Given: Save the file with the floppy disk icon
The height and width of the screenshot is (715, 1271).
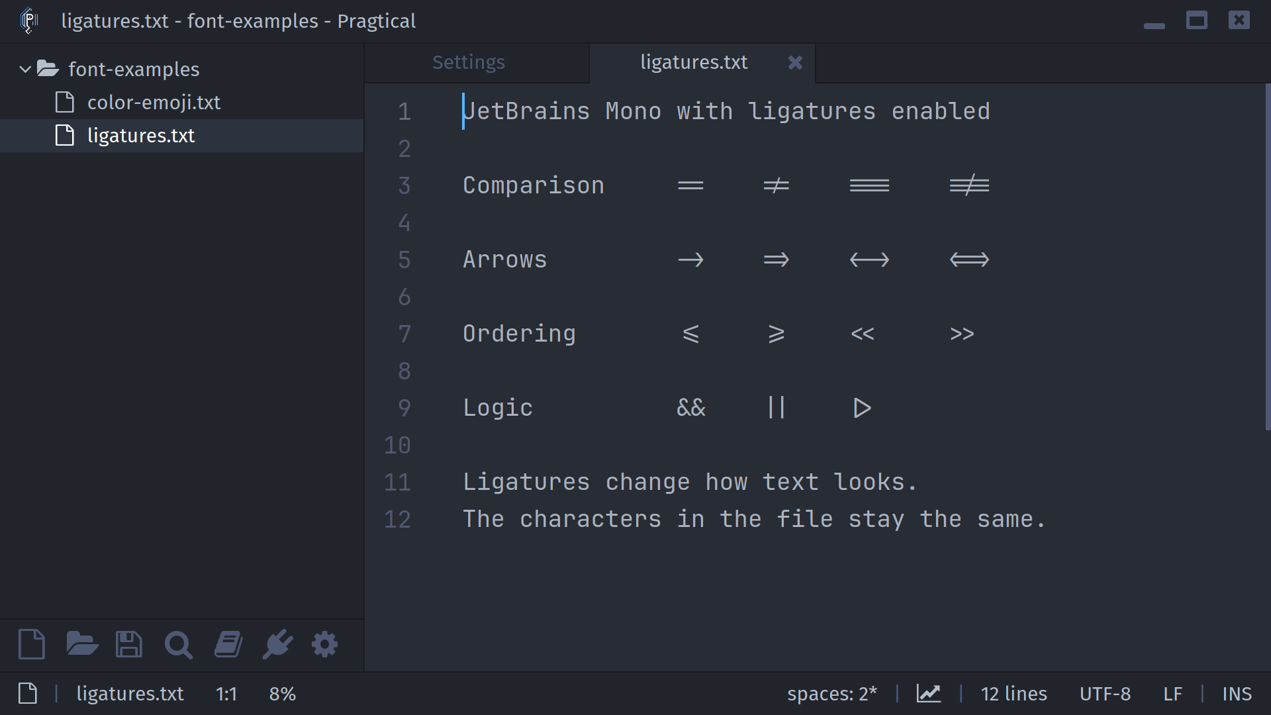Looking at the screenshot, I should 128,644.
